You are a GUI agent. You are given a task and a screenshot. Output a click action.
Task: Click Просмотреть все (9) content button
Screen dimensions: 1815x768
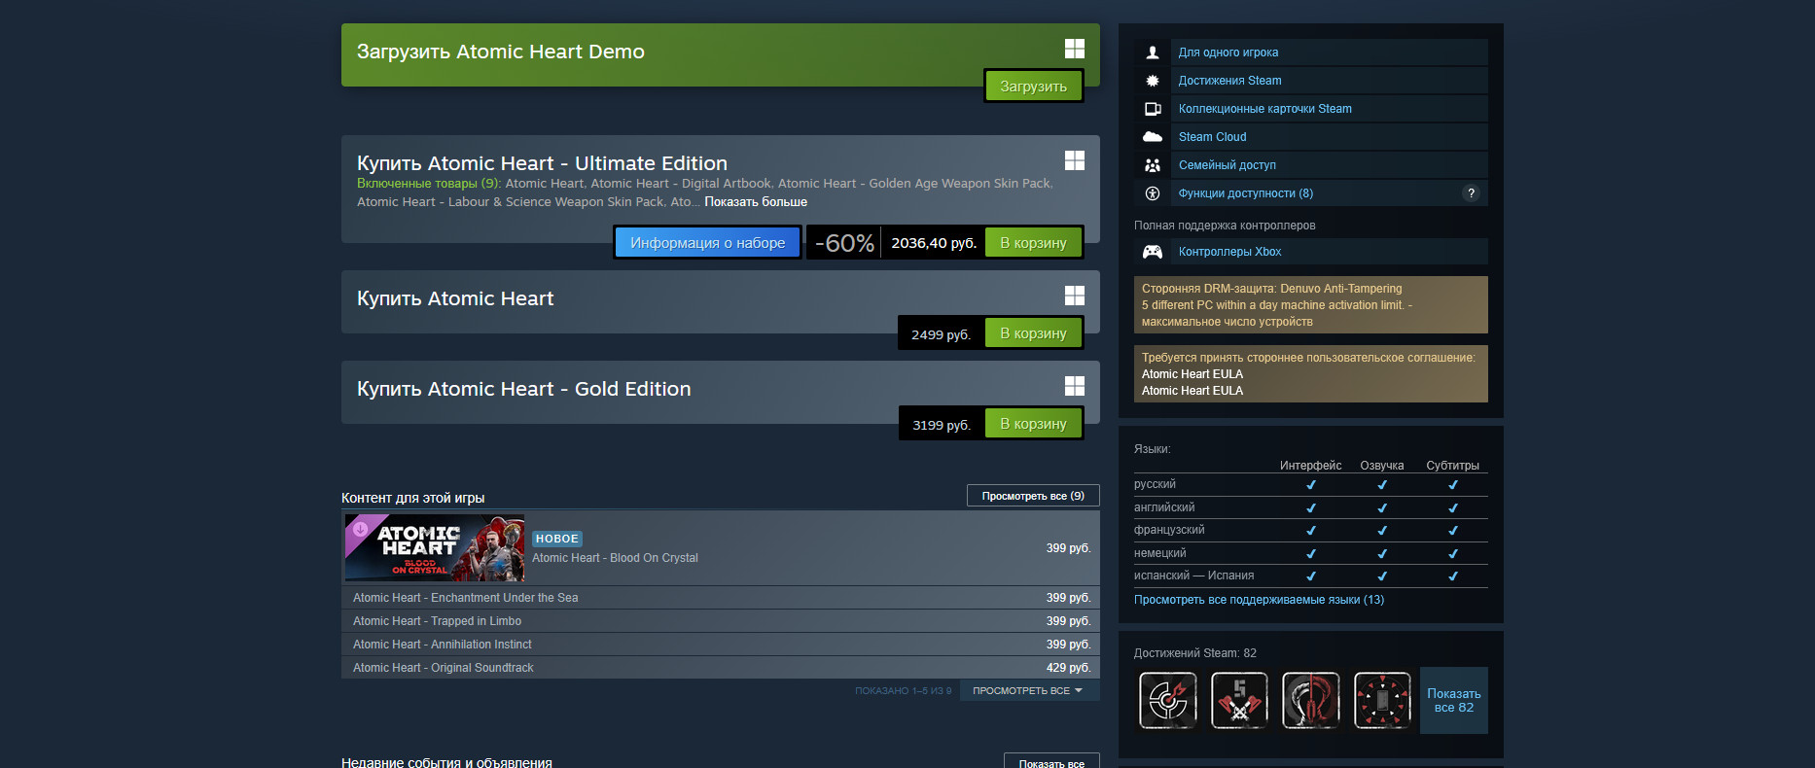(1033, 496)
